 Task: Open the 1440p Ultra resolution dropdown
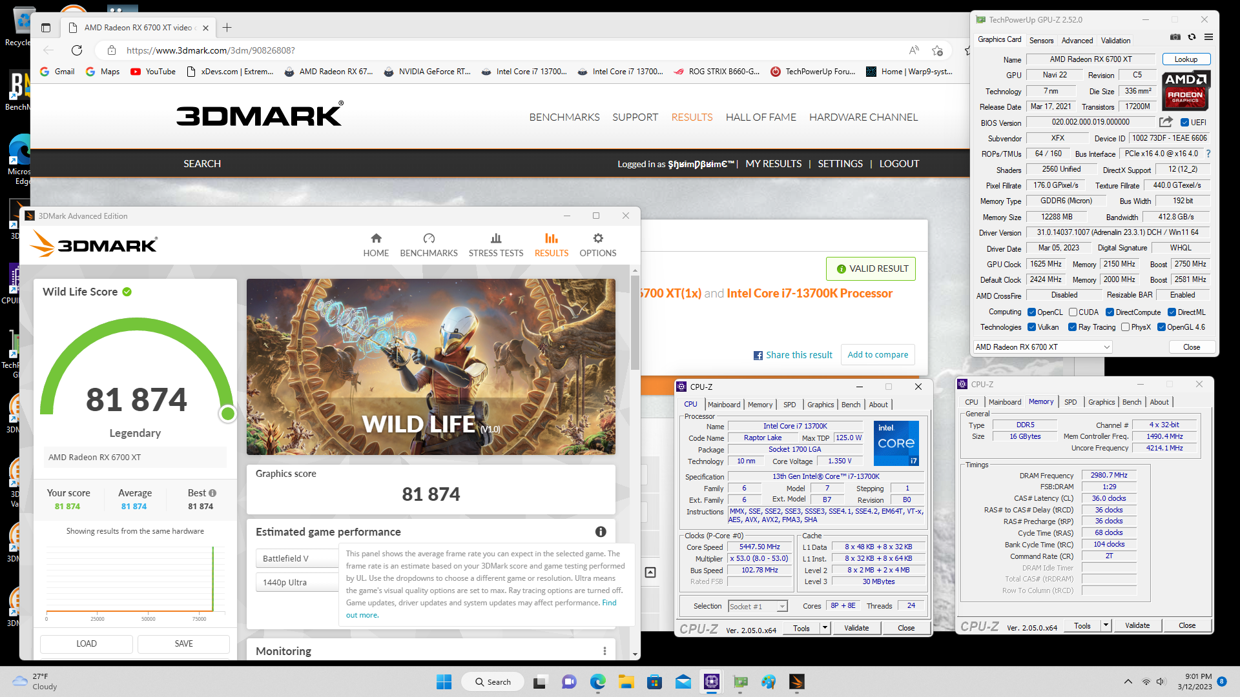(x=298, y=582)
